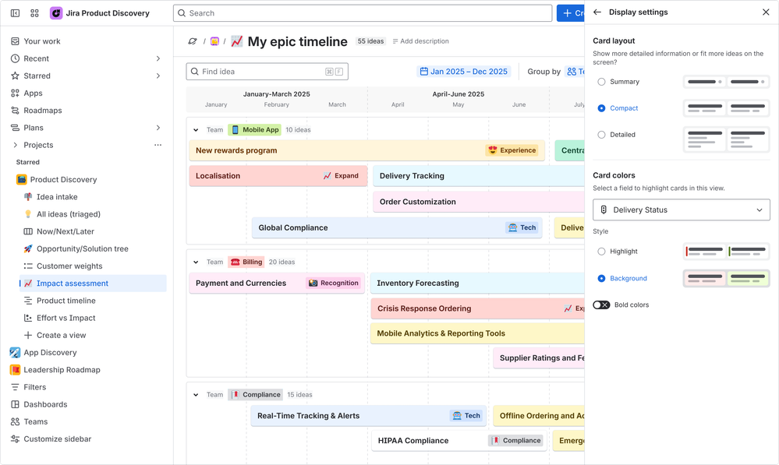Toggle the Bold colors switch
Viewport: 779px width, 465px height.
tap(601, 305)
